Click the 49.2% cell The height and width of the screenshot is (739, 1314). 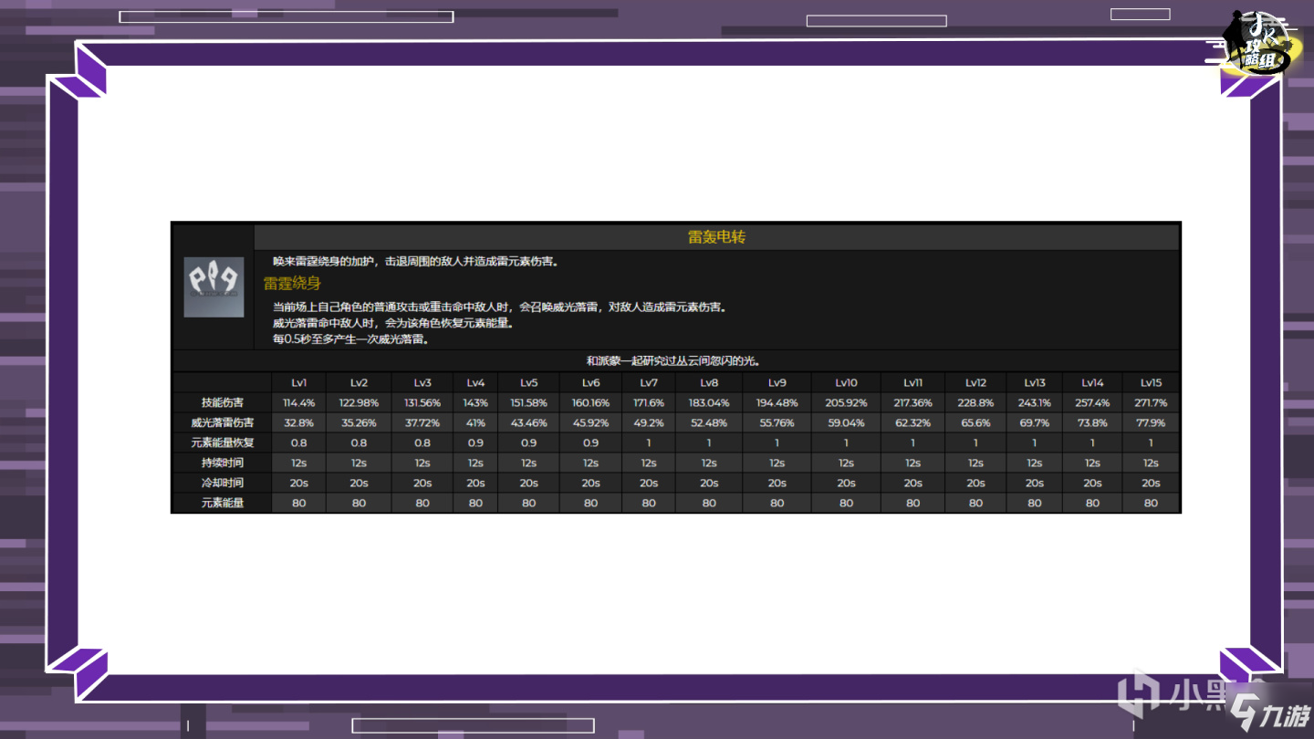[x=649, y=422]
